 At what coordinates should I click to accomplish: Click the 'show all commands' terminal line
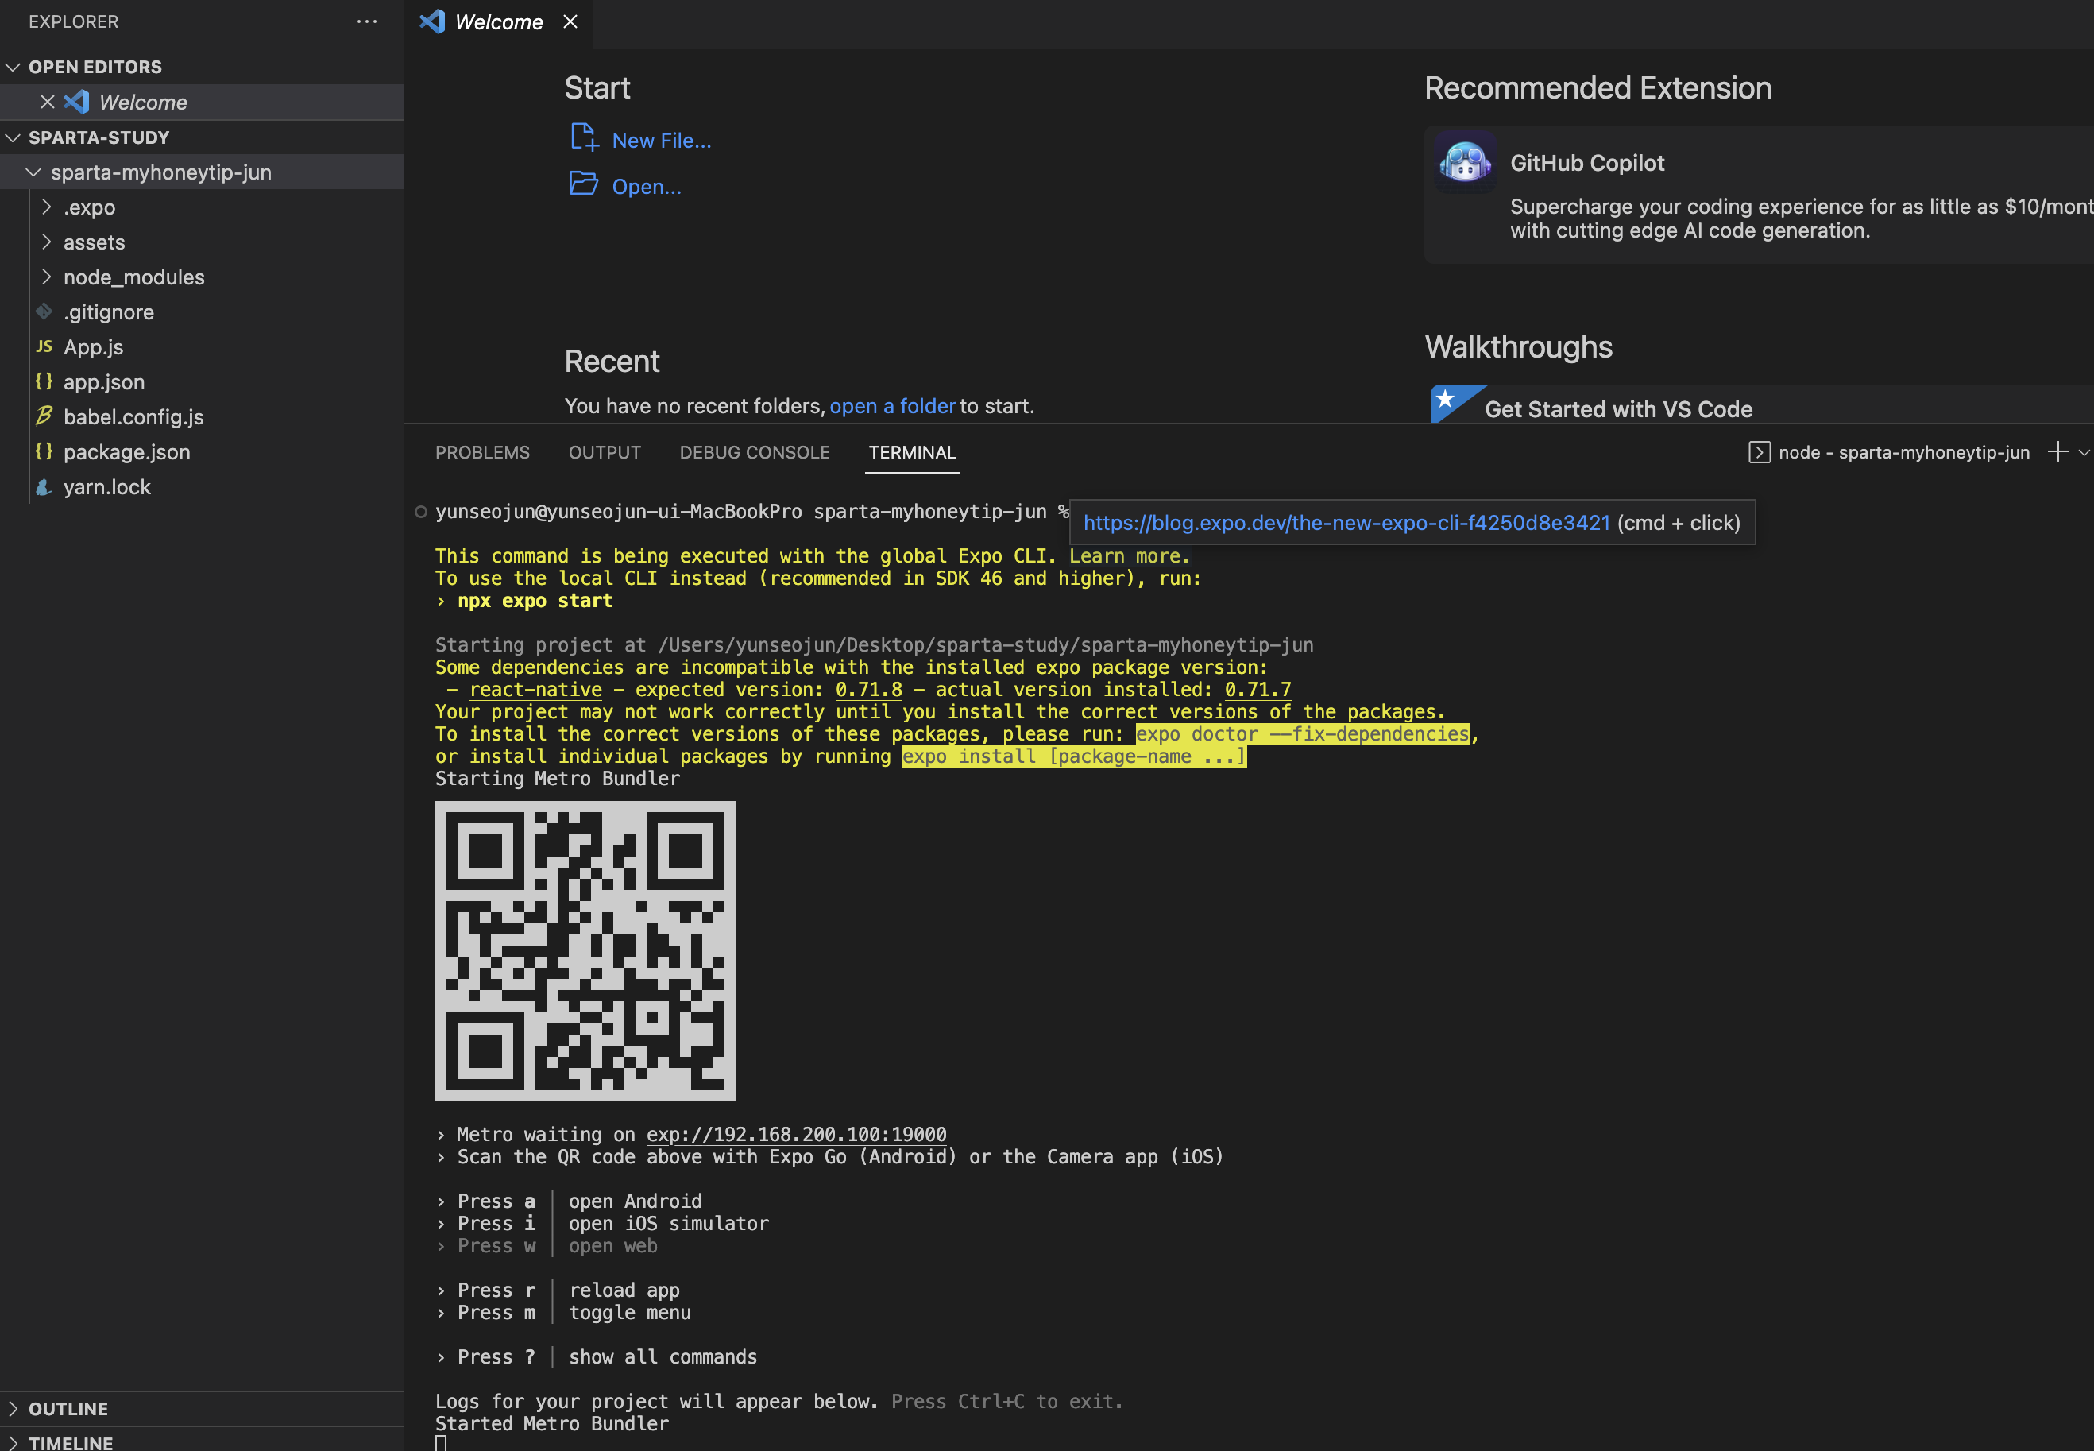[x=663, y=1356]
